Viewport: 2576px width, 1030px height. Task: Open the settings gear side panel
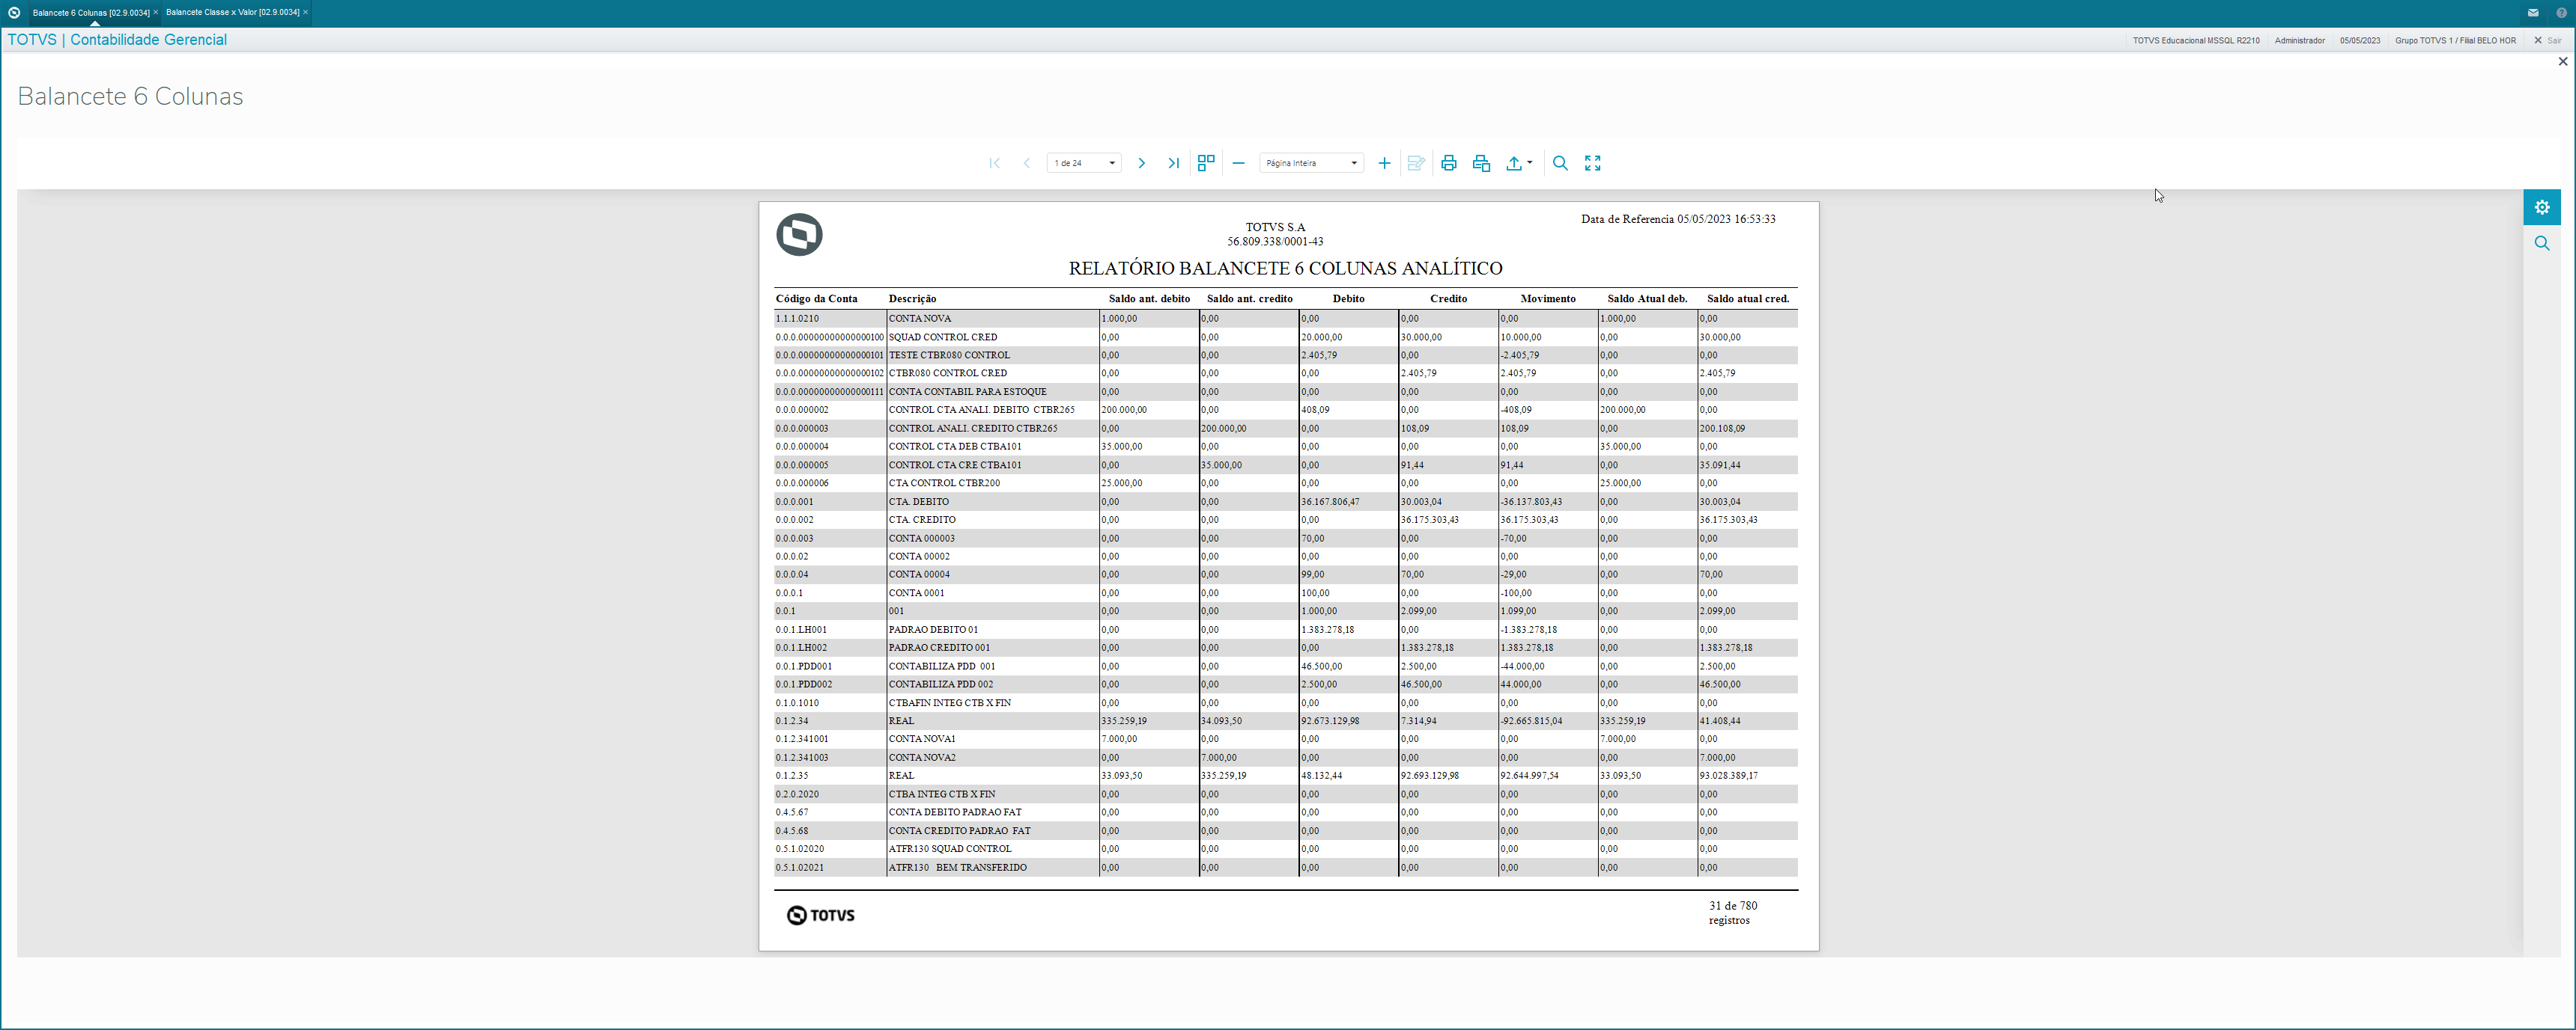(2542, 208)
